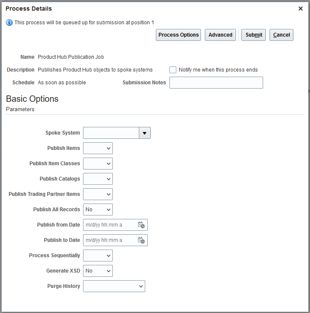Change the Publish All Records dropdown
Screen dimensions: 310x313
(x=98, y=210)
